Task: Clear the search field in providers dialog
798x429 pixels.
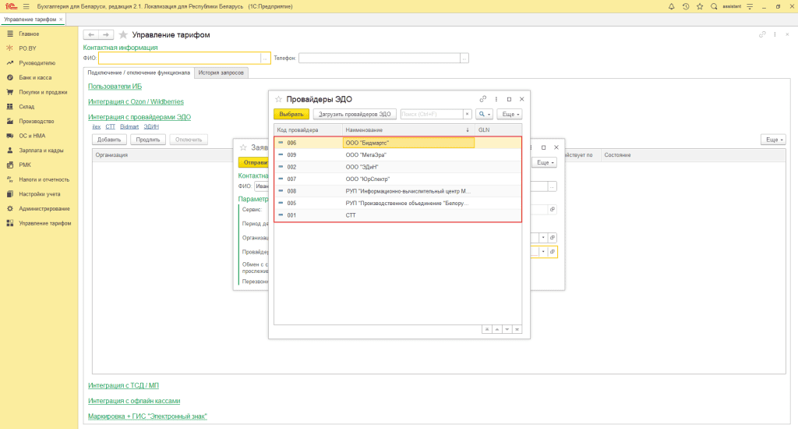Action: (467, 114)
